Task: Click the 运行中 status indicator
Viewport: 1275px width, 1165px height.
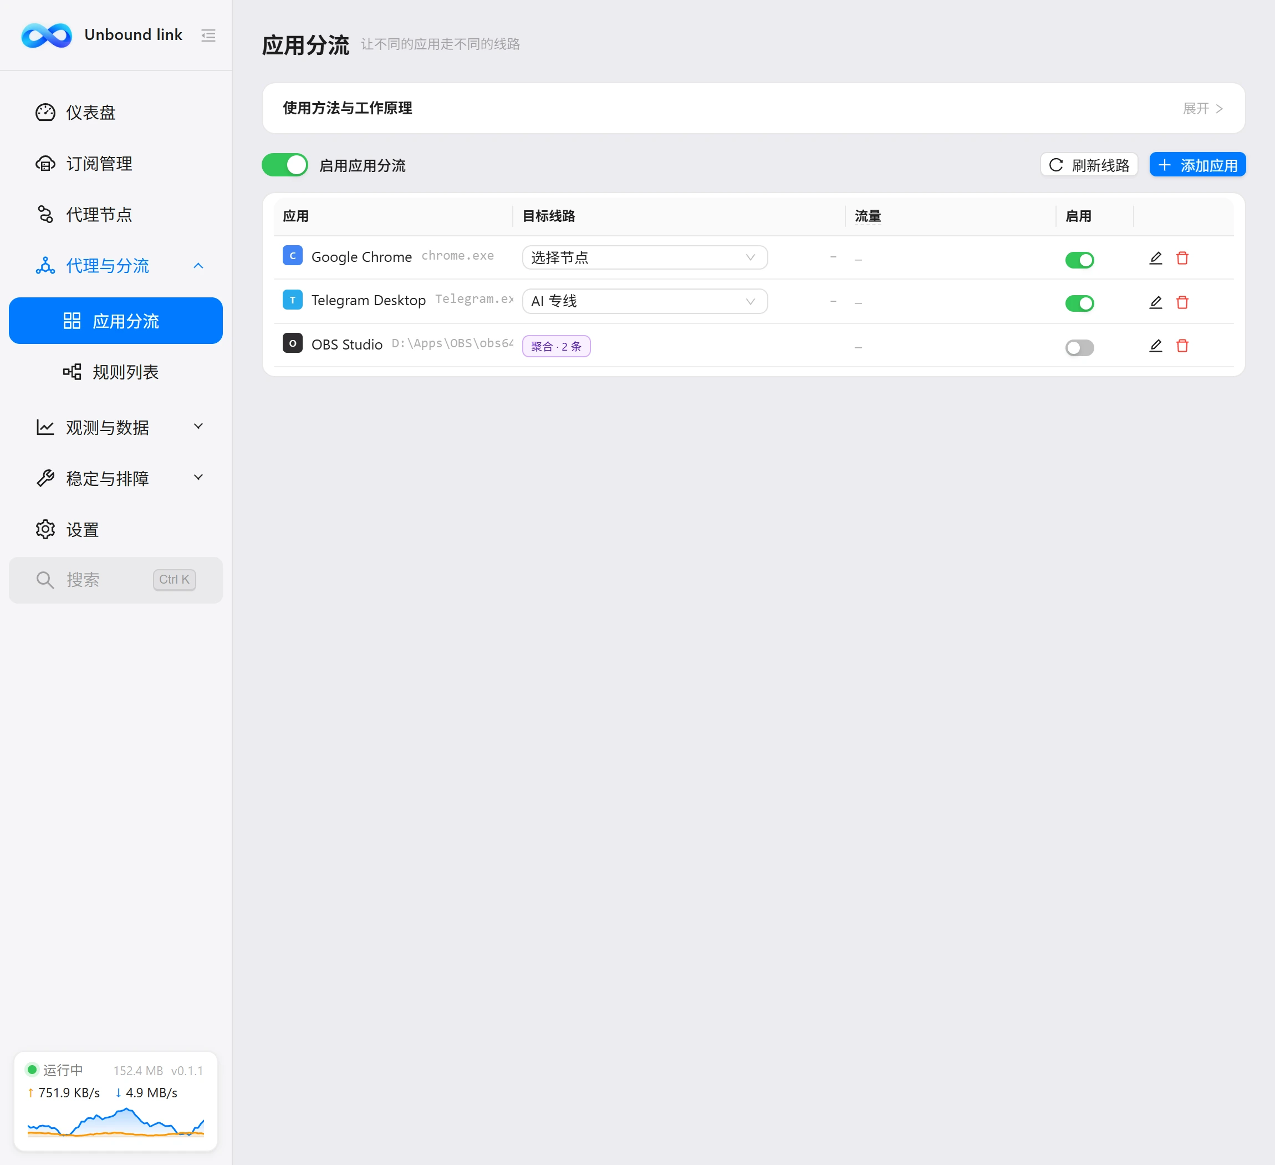Action: click(x=54, y=1070)
